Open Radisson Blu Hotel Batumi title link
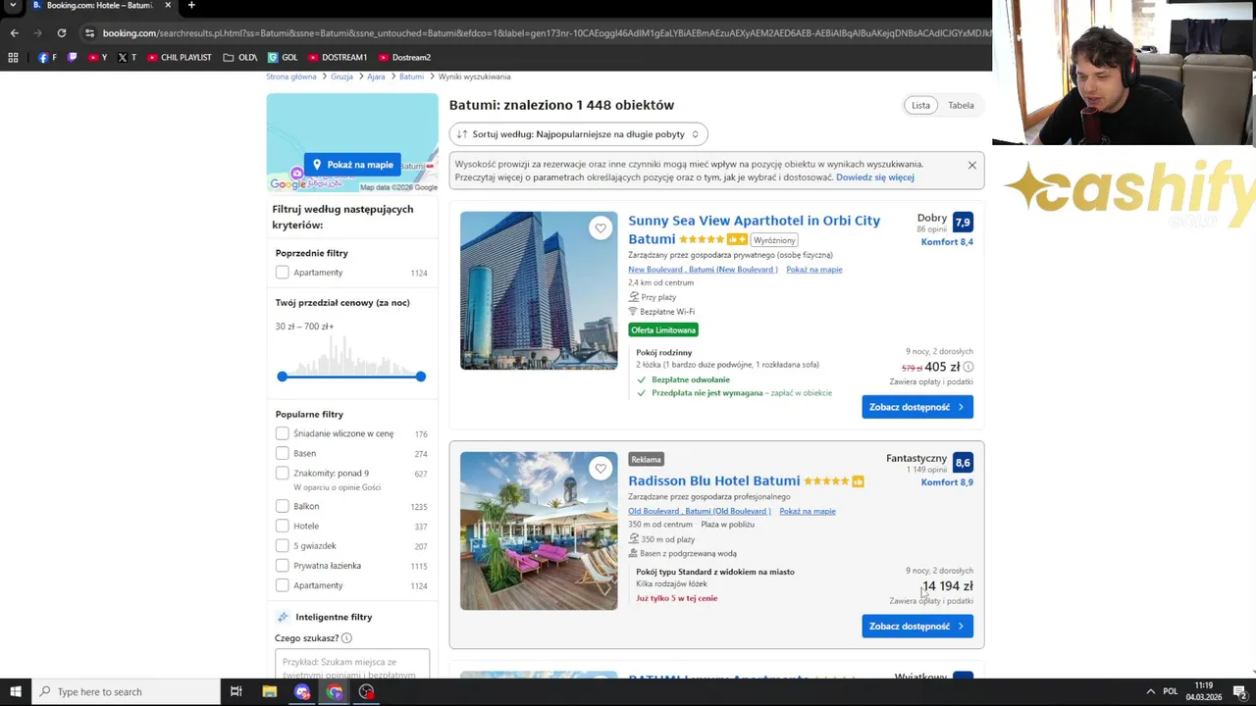The image size is (1256, 706). click(x=713, y=480)
